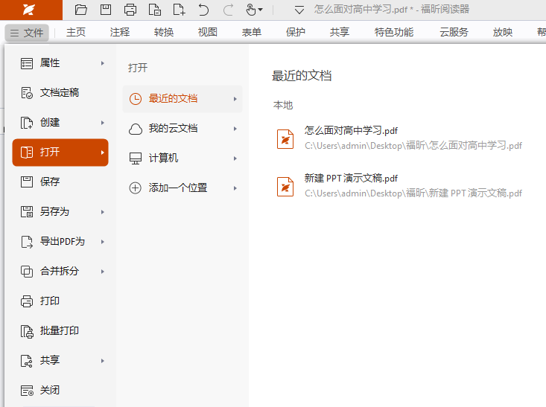Expand the 创建 submenu arrow
Viewport: 546px width, 407px height.
(102, 123)
